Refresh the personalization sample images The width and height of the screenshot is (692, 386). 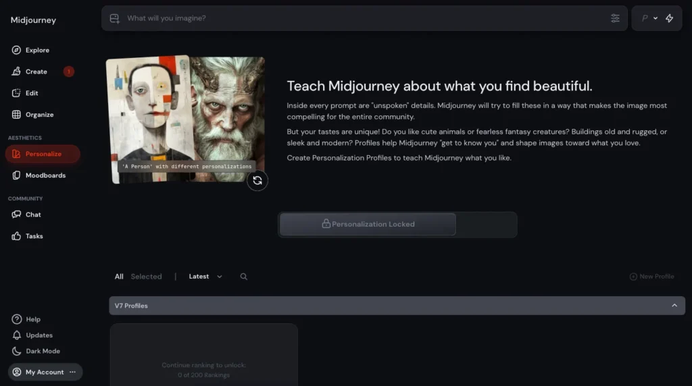(257, 180)
